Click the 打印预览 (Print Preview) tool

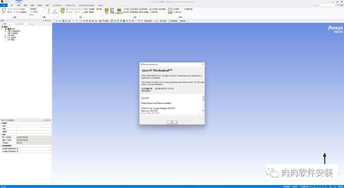click(154, 9)
